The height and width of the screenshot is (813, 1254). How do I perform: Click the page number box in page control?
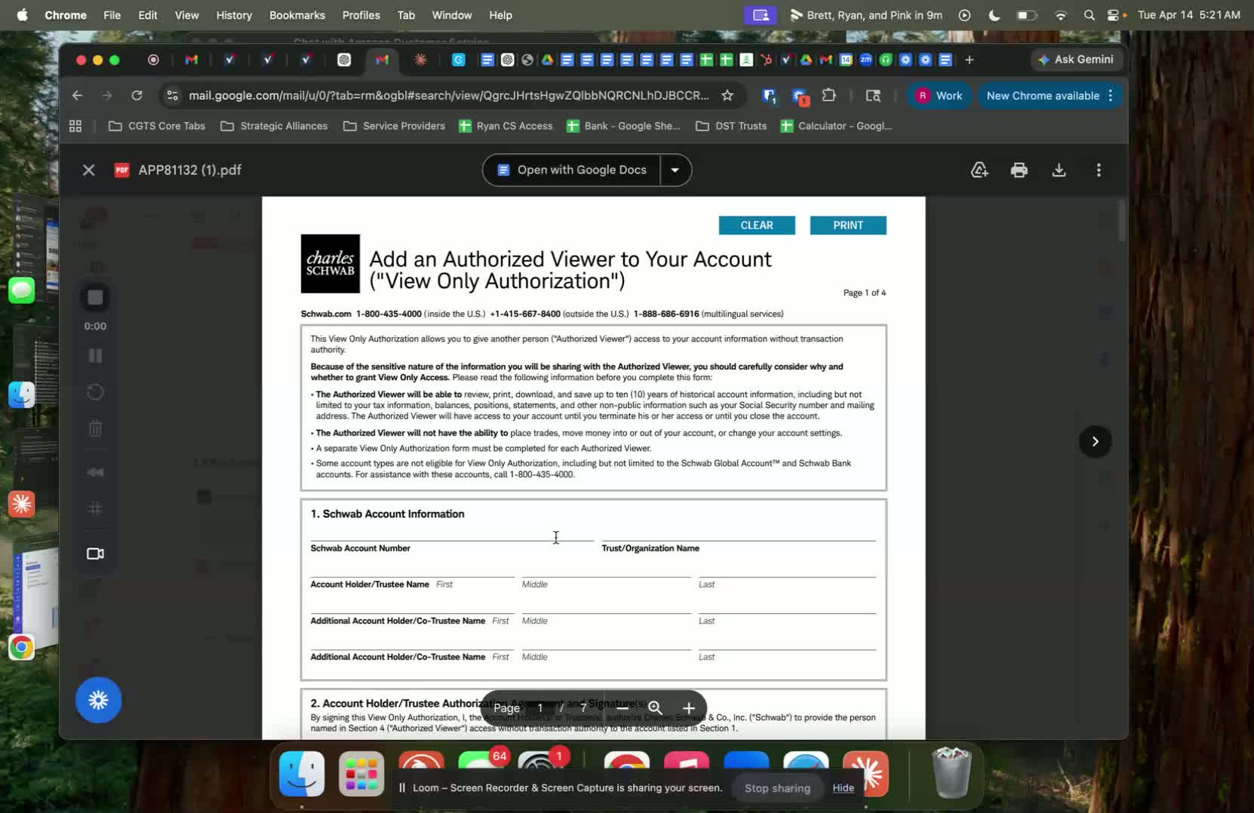[540, 708]
